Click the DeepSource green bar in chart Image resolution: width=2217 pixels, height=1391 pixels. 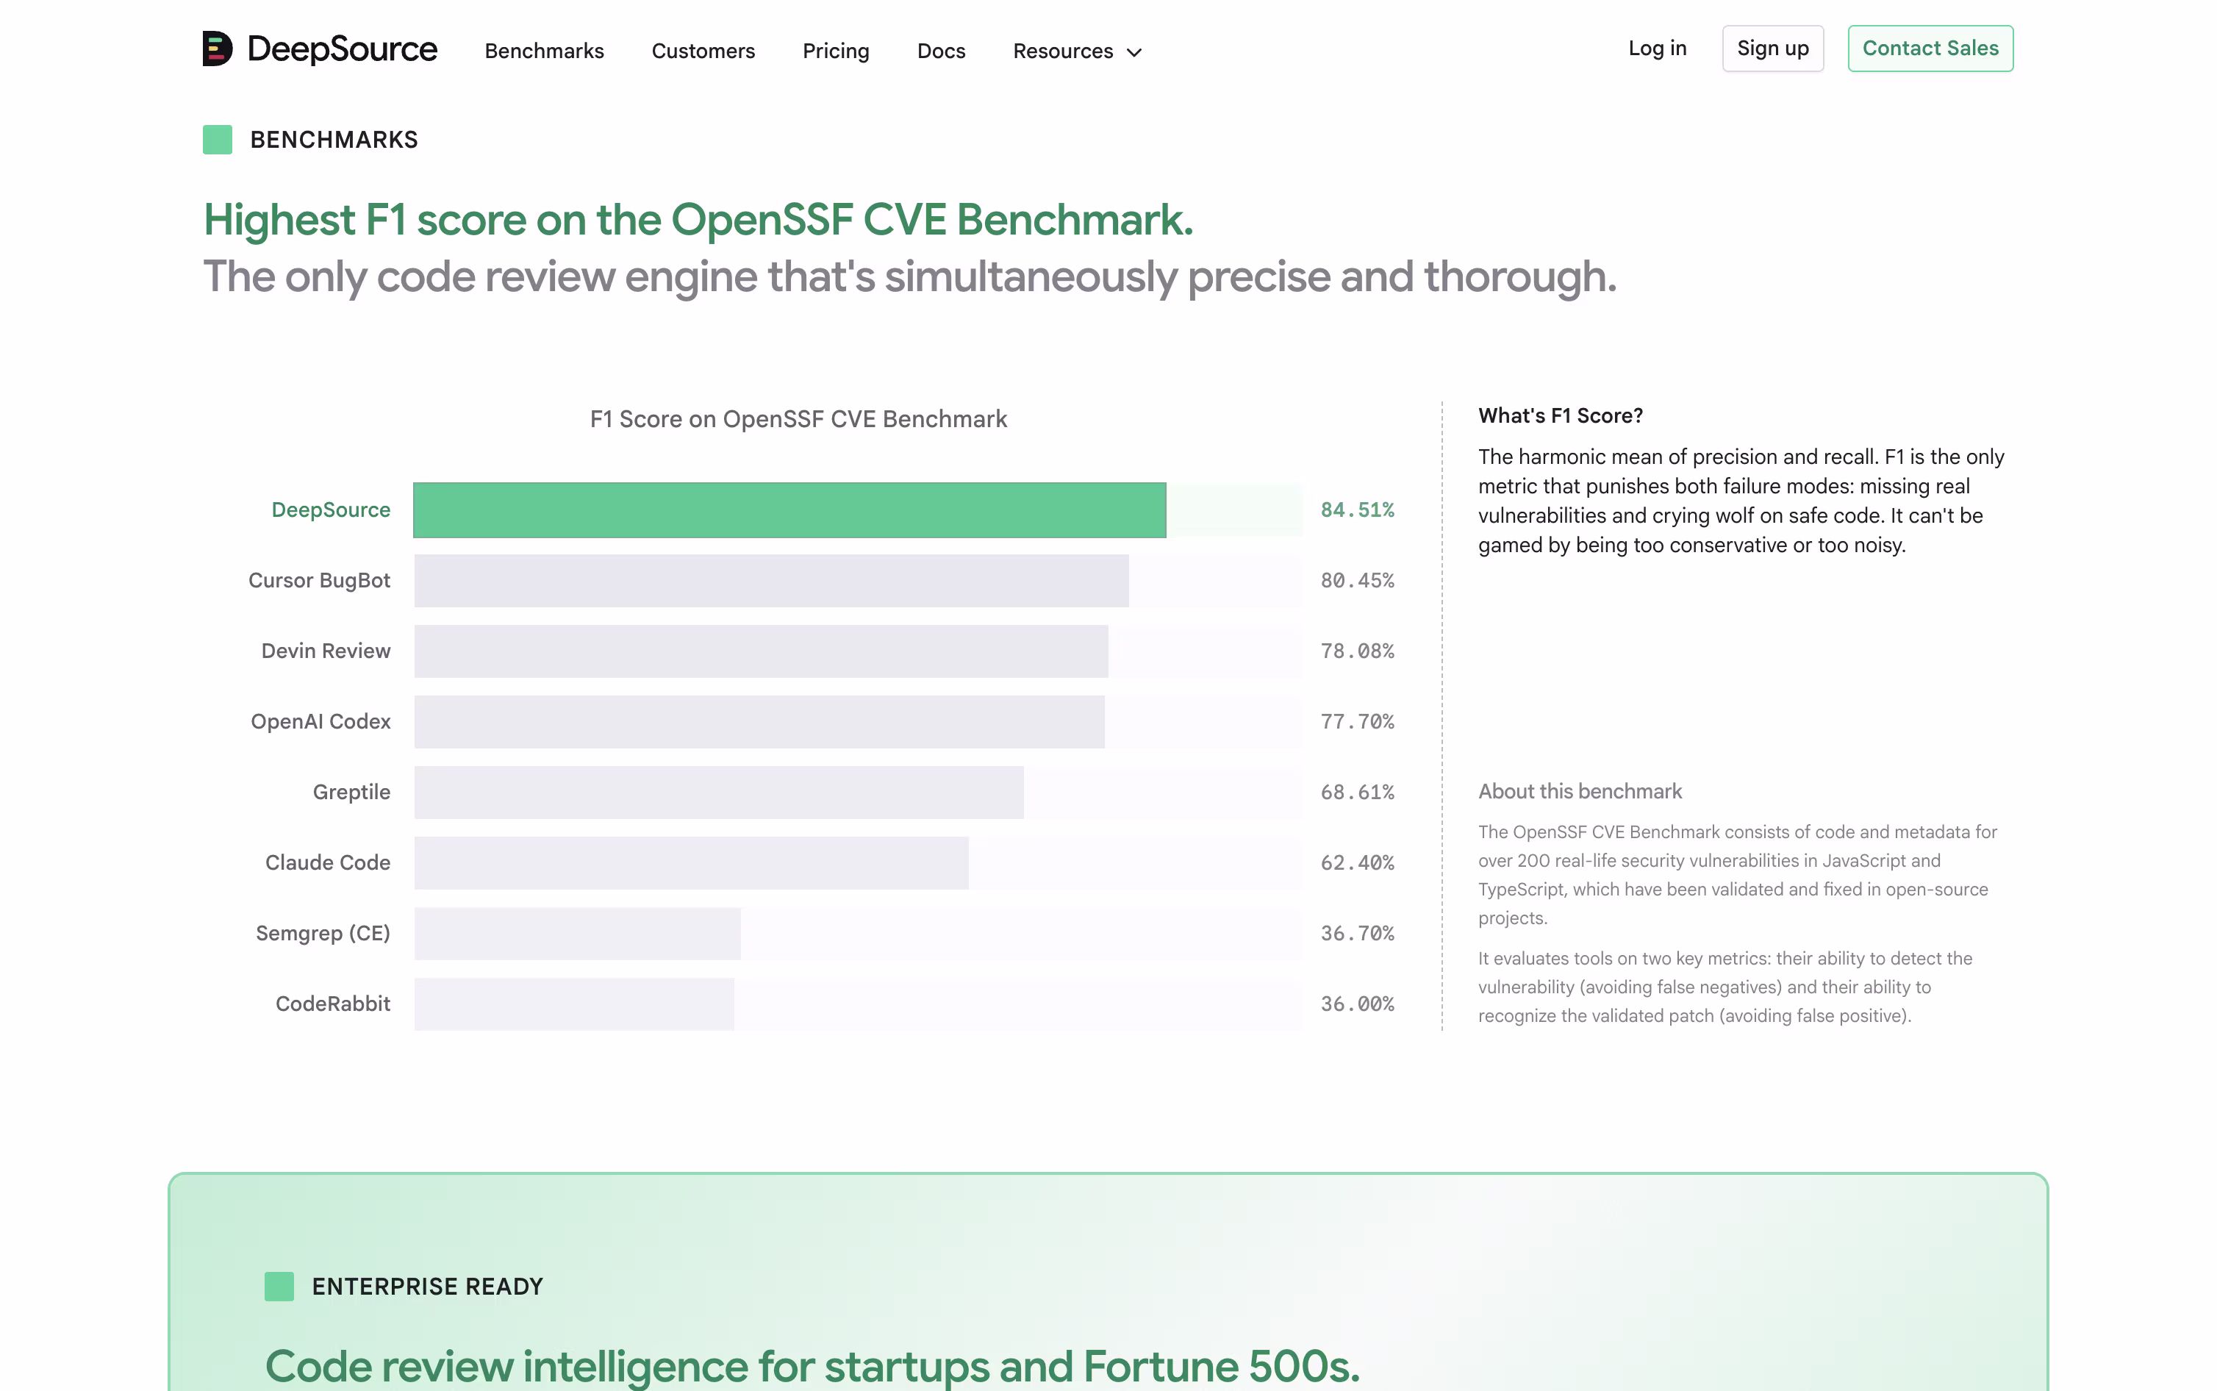790,509
